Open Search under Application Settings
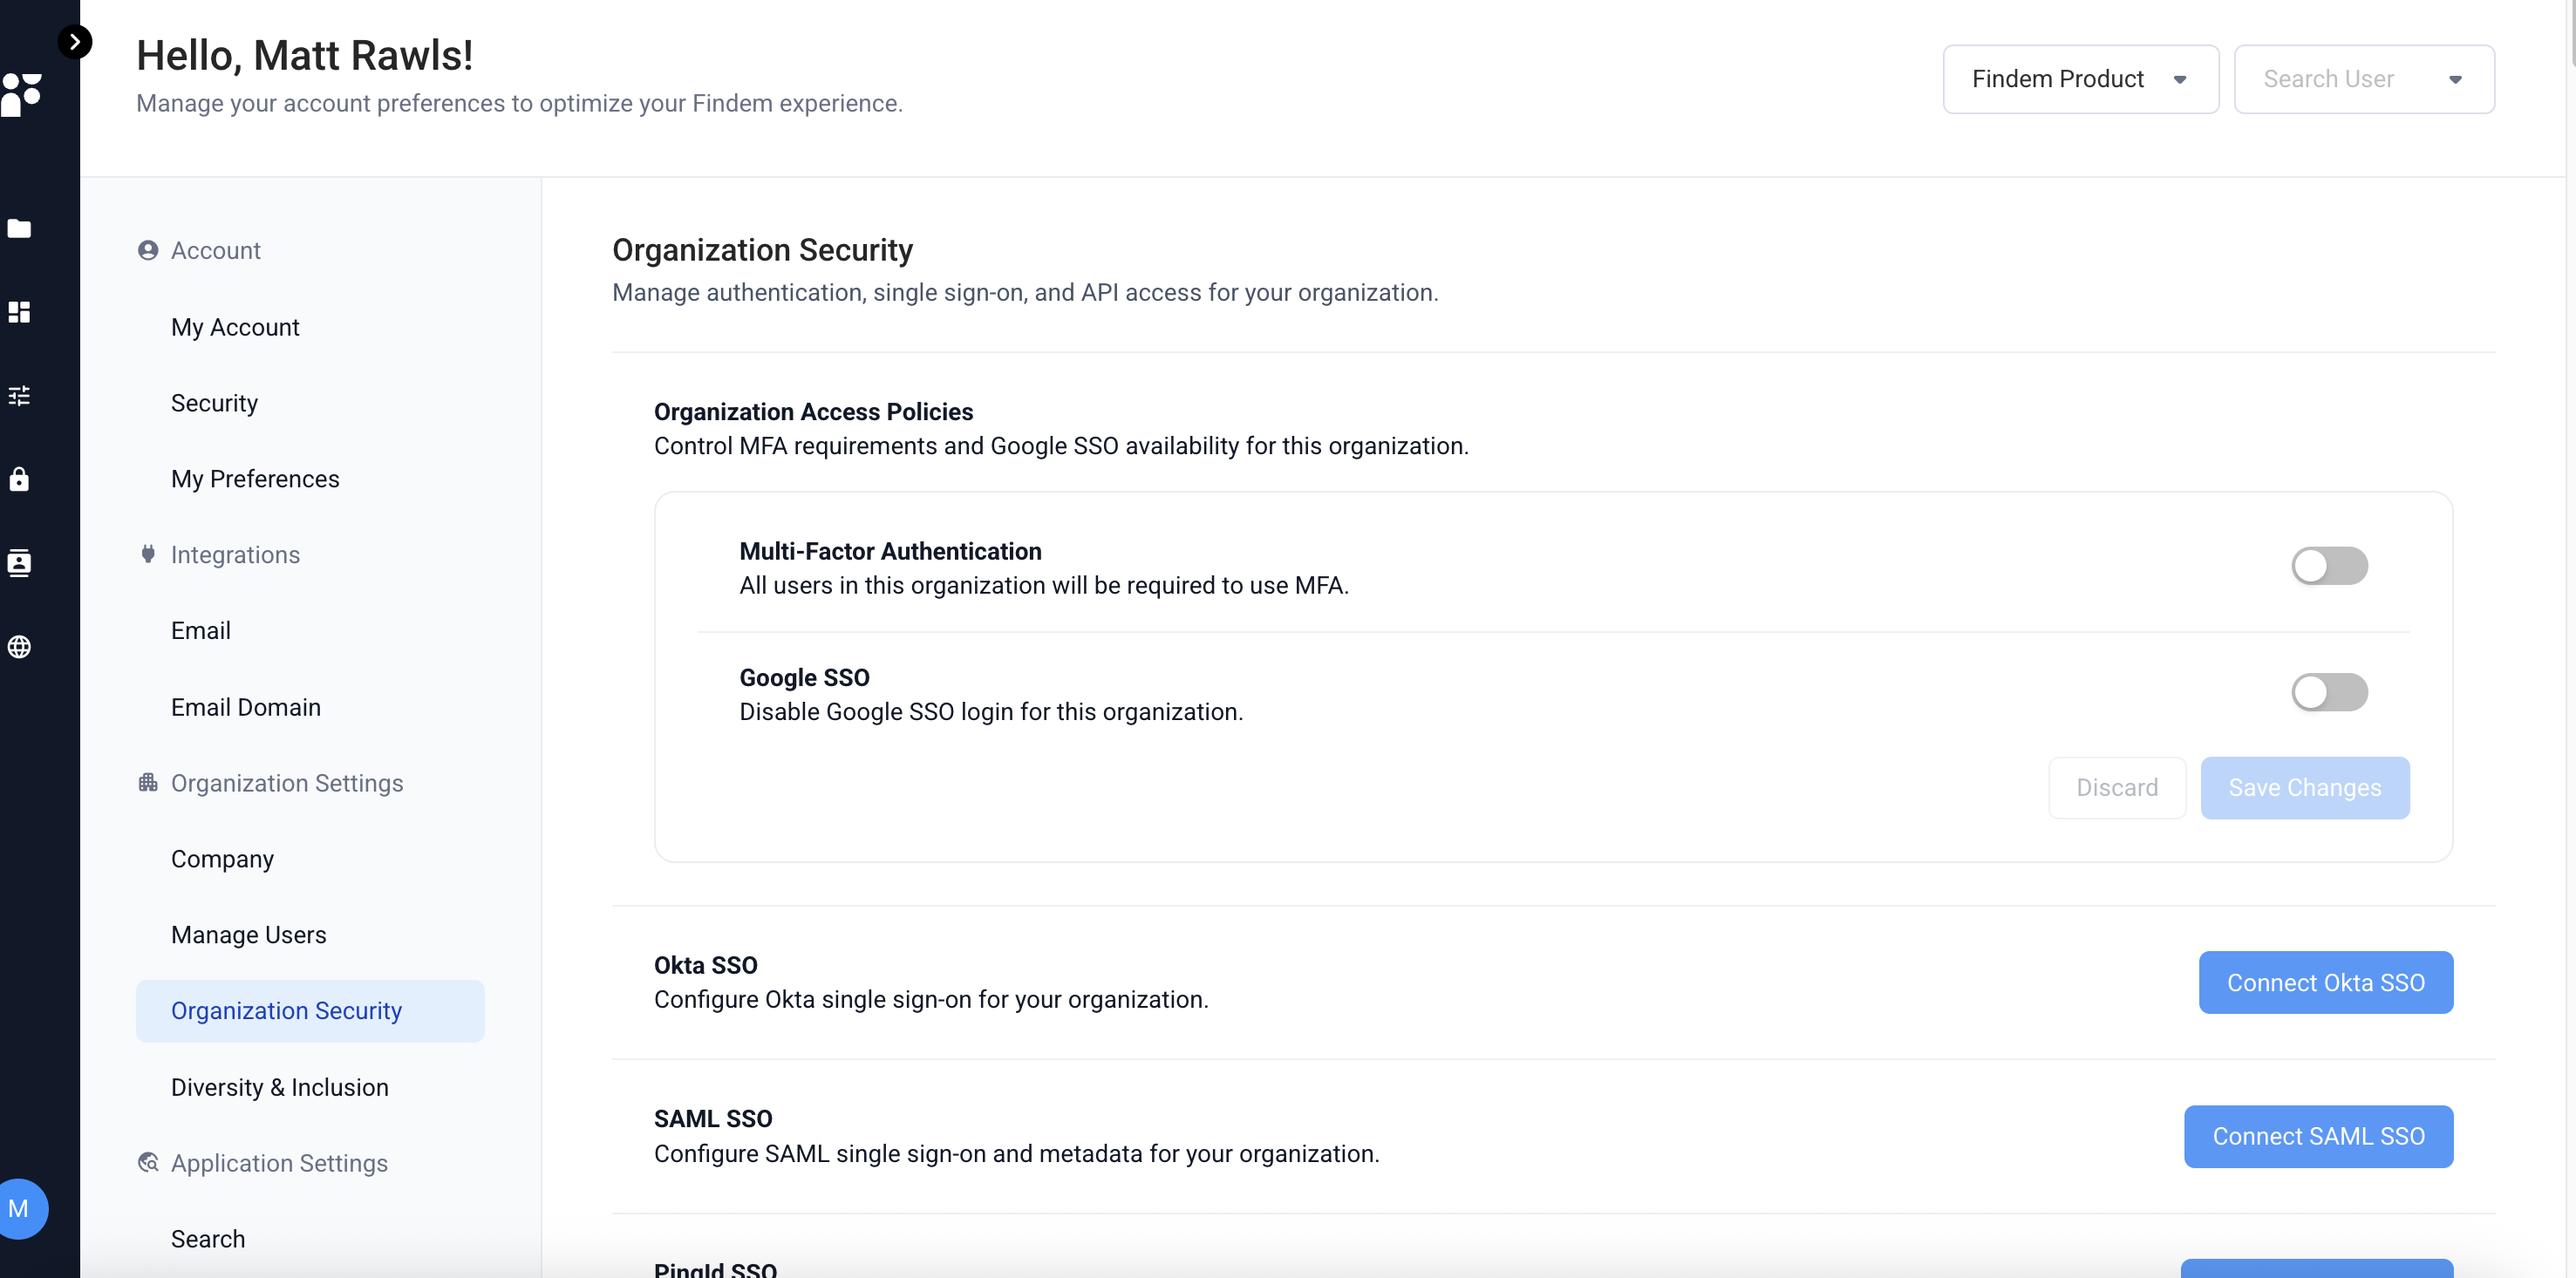The width and height of the screenshot is (2576, 1278). point(208,1239)
